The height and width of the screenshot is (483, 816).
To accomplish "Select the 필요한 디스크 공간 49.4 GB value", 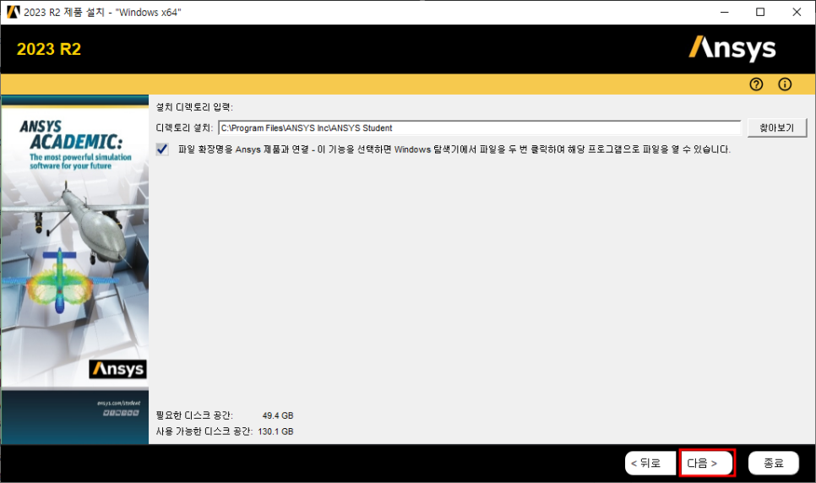I will pyautogui.click(x=278, y=415).
